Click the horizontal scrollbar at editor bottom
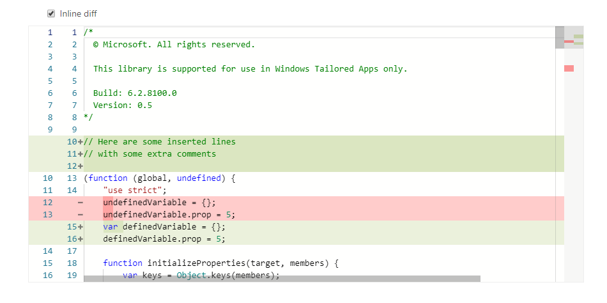Viewport: 607px width, 303px height. coord(282,279)
